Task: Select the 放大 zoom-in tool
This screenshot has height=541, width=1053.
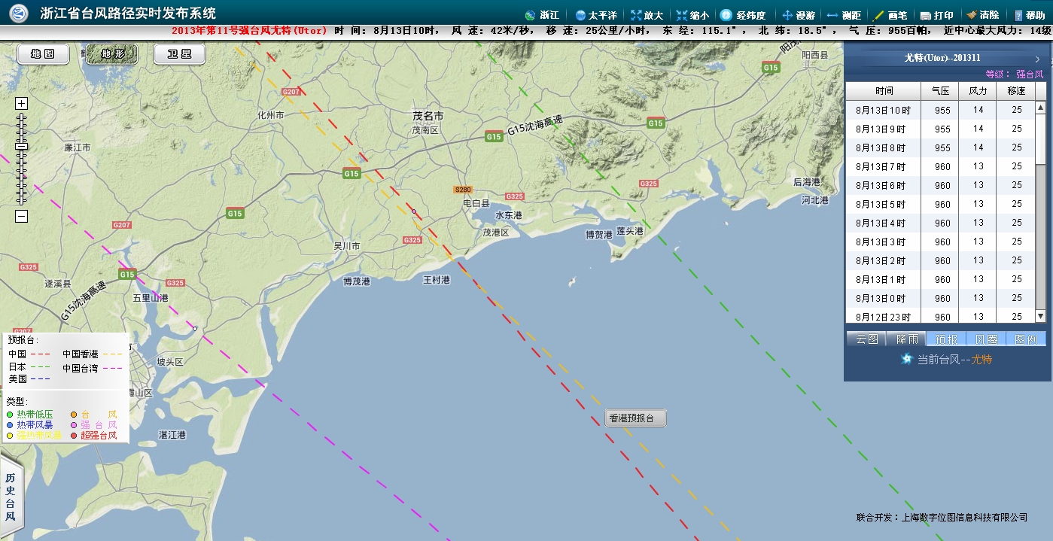Action: [x=637, y=15]
